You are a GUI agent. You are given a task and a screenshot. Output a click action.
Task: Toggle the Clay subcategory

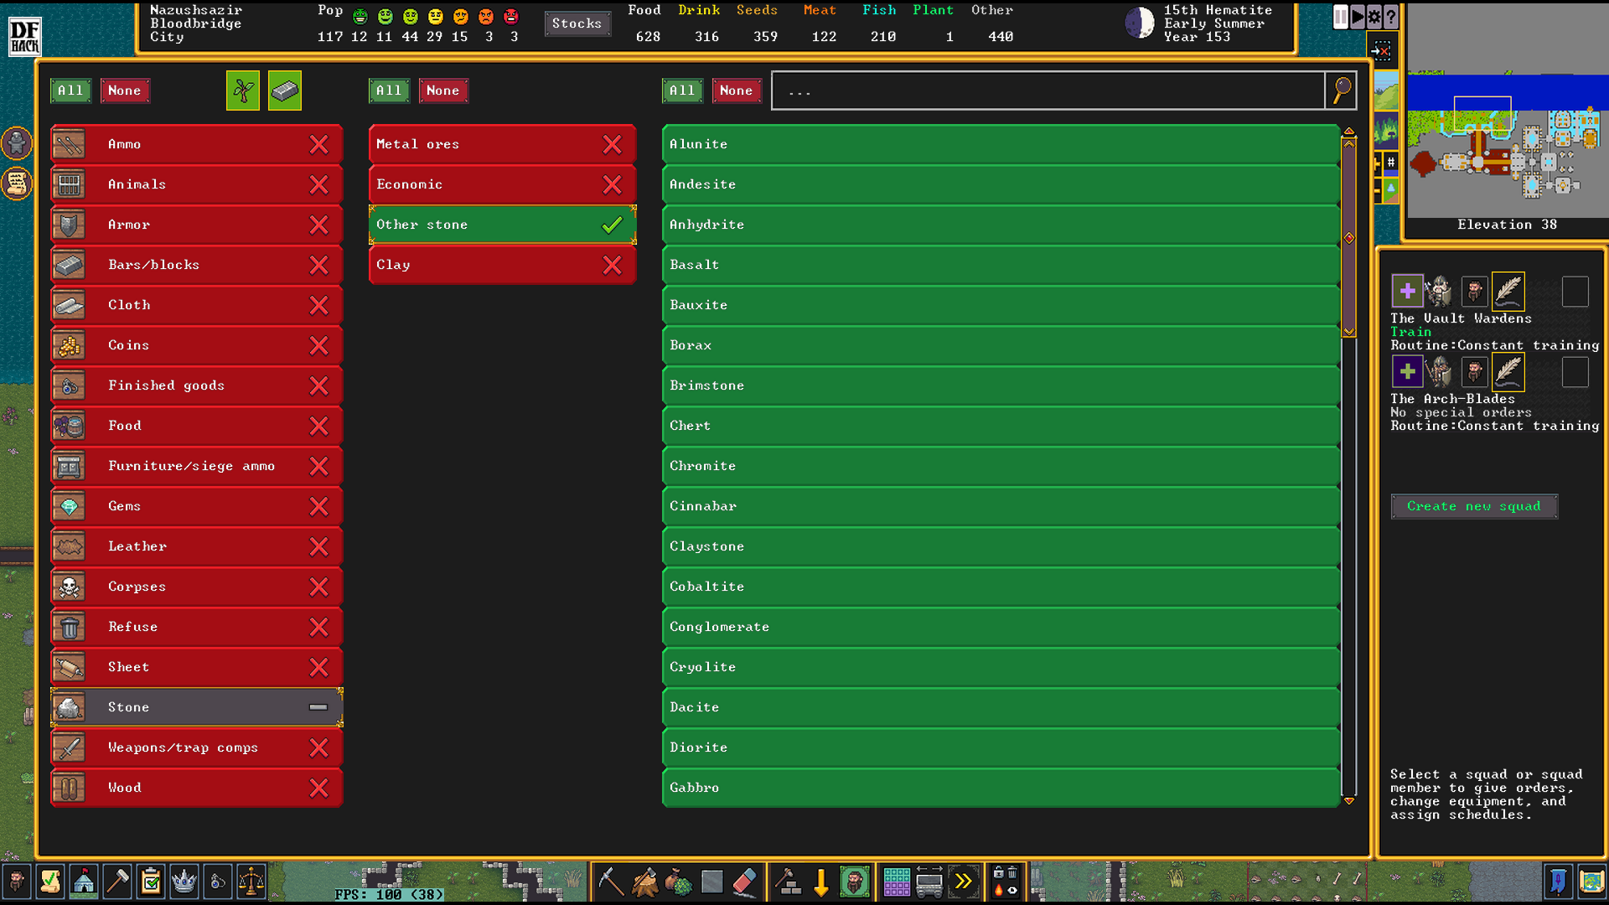(x=502, y=265)
